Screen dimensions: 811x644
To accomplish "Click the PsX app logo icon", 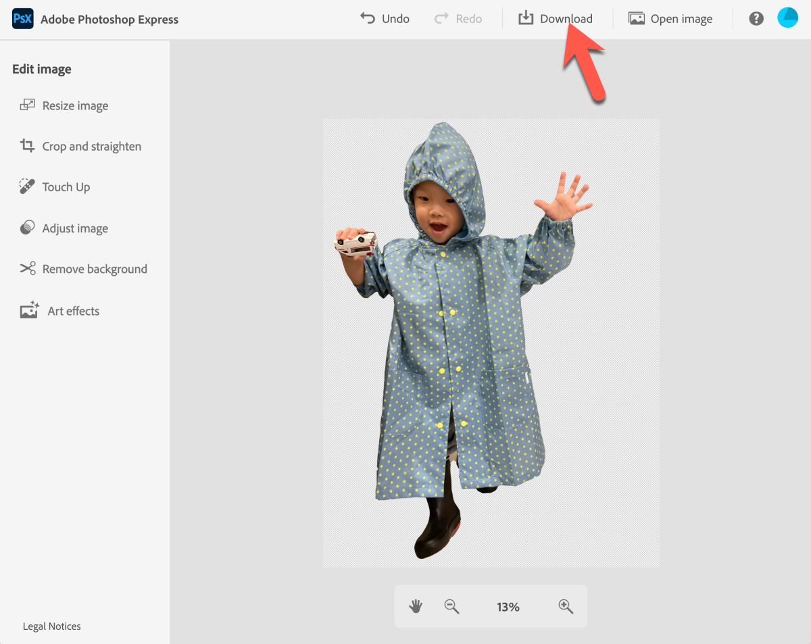I will coord(23,19).
